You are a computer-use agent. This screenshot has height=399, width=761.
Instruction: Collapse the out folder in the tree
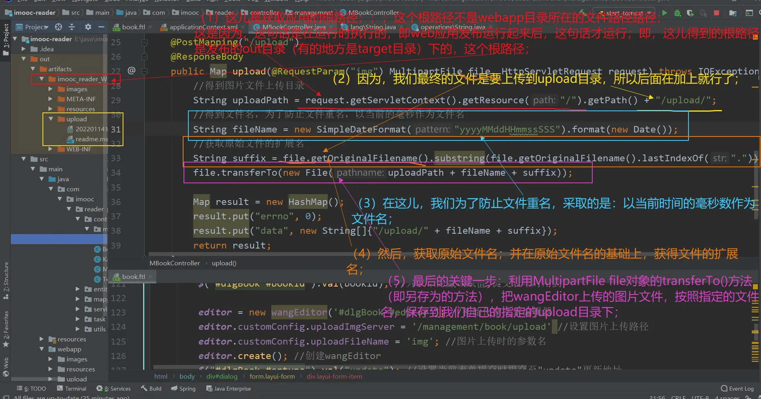click(24, 59)
